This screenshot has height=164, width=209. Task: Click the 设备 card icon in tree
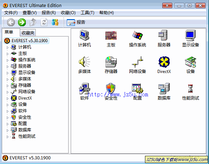[13, 104]
